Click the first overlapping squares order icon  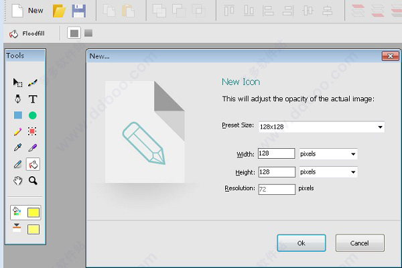[x=159, y=11]
